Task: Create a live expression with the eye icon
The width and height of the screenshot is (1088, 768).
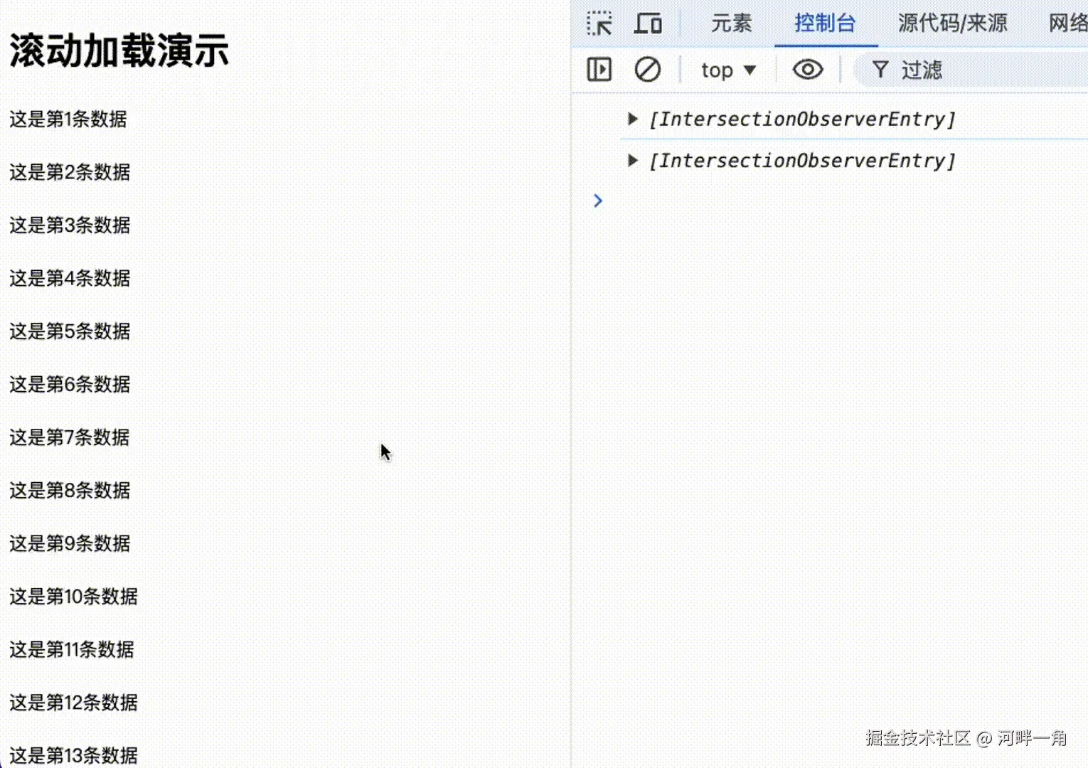Action: coord(808,69)
